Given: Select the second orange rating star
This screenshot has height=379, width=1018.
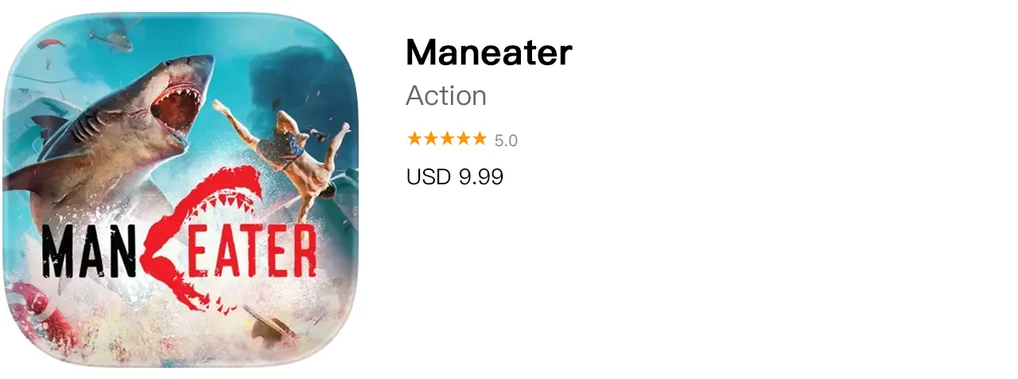Looking at the screenshot, I should [x=430, y=139].
